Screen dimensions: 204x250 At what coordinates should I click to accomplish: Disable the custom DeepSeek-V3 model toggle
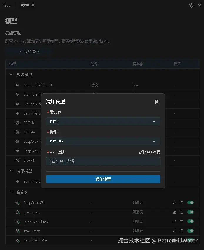190,203
